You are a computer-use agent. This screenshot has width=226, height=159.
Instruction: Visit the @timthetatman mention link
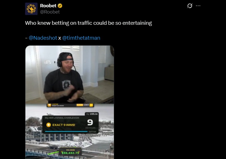point(81,38)
